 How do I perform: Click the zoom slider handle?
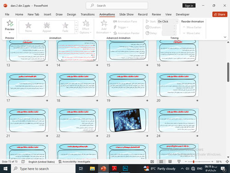(194, 161)
